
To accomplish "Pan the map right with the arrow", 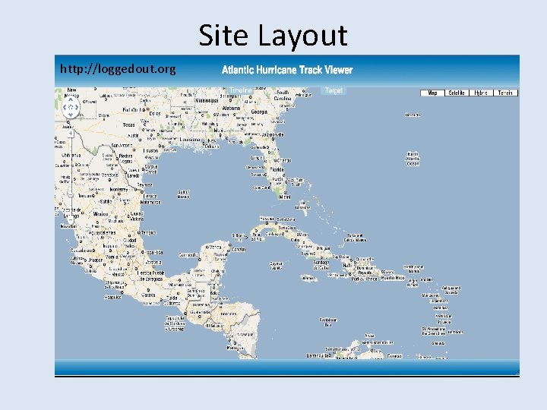I will tap(77, 107).
